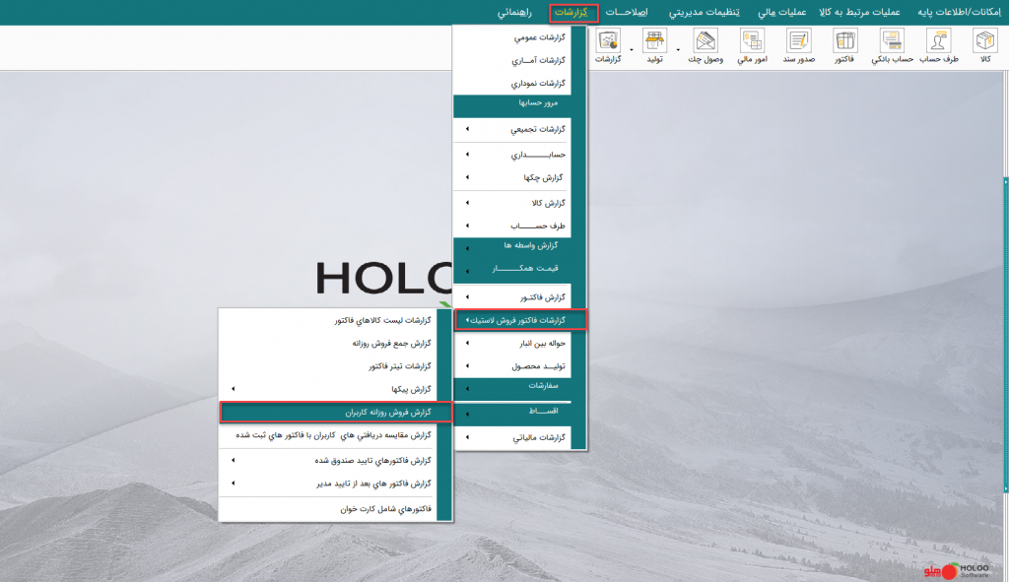
Task: Select گزارشات ليست کالاهاي فاکتور
Action: [x=327, y=320]
